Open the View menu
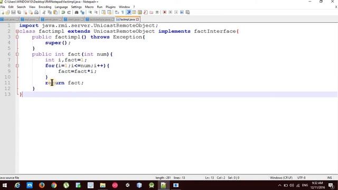The width and height of the screenshot is (338, 190). click(32, 7)
